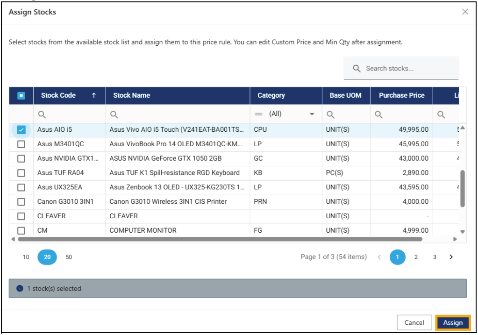Toggle the select-all checkbox in header

[x=21, y=96]
